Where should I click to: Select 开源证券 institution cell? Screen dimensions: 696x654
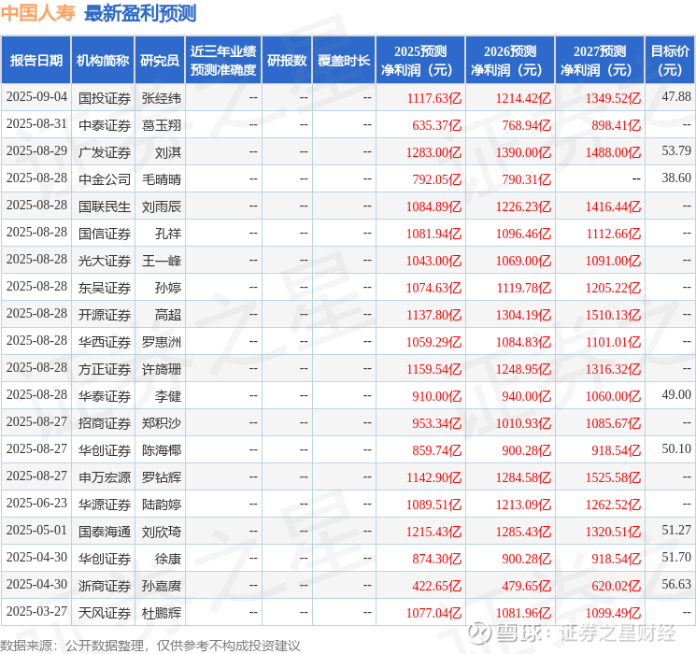tap(105, 315)
